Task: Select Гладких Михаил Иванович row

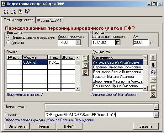Action: [118, 77]
